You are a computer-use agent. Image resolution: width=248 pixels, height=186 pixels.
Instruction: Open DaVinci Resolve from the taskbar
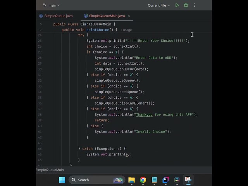[x=177, y=180]
